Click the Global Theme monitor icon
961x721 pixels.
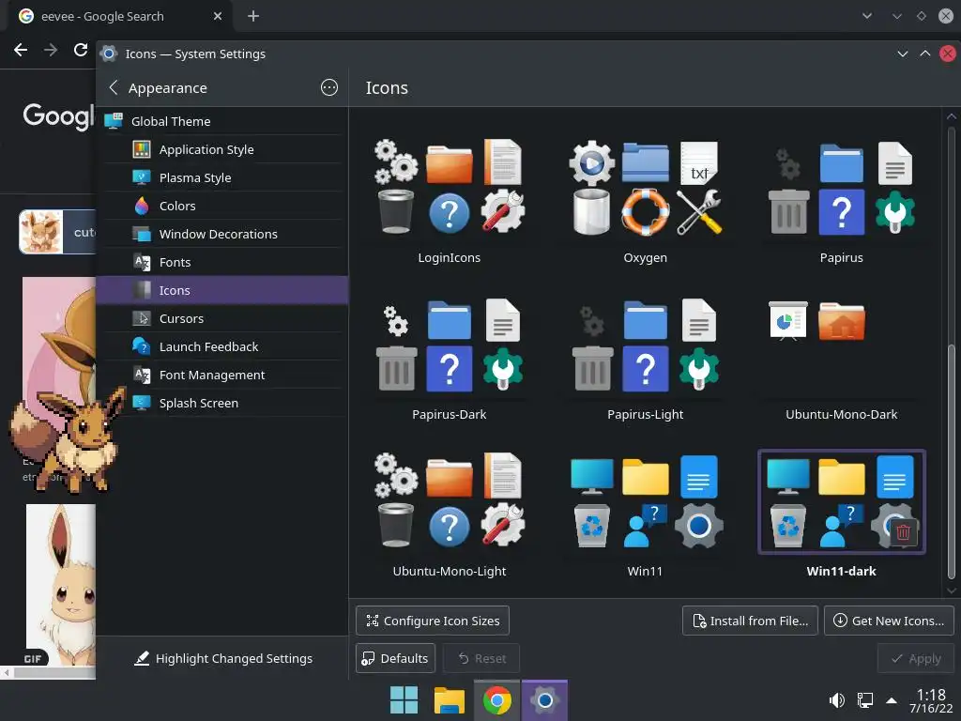[114, 121]
